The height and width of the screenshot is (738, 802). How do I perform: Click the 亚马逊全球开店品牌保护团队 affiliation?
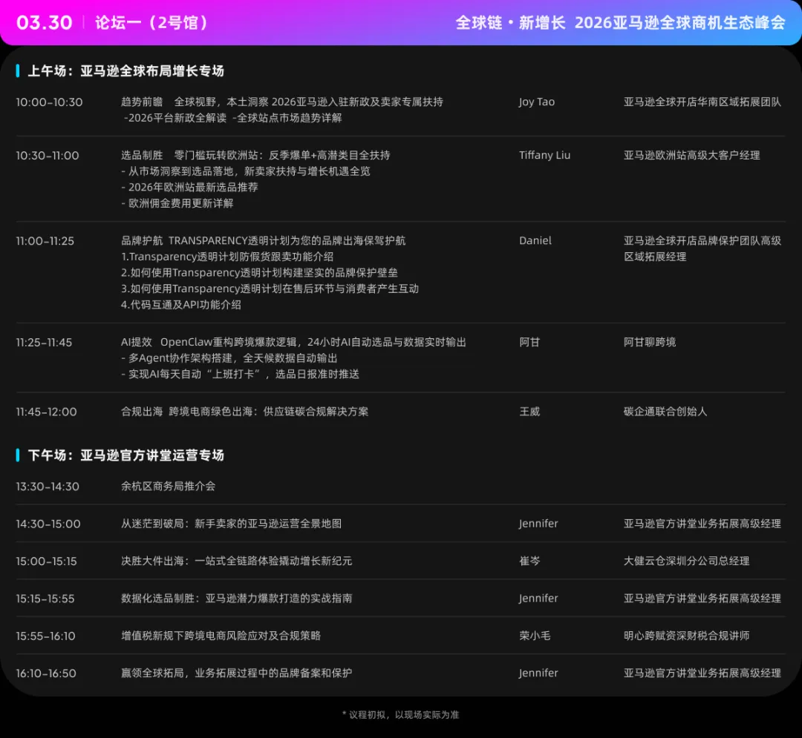click(x=702, y=248)
